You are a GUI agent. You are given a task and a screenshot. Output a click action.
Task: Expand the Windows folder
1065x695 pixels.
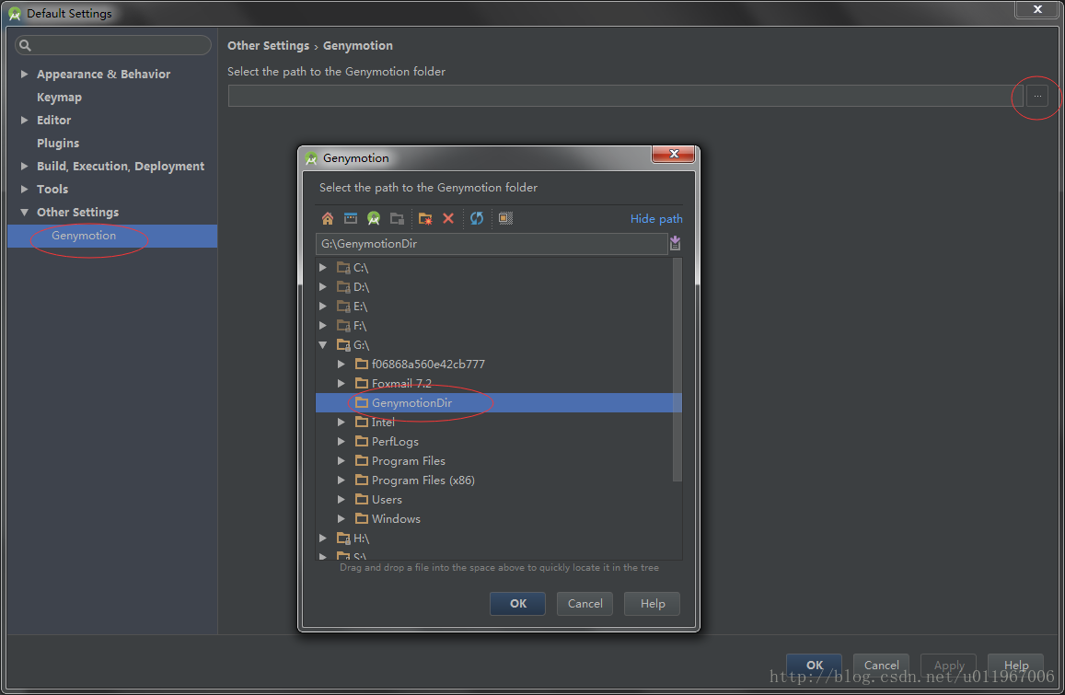tap(341, 519)
